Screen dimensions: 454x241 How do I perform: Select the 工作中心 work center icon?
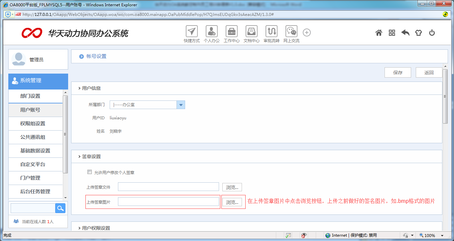(231, 32)
